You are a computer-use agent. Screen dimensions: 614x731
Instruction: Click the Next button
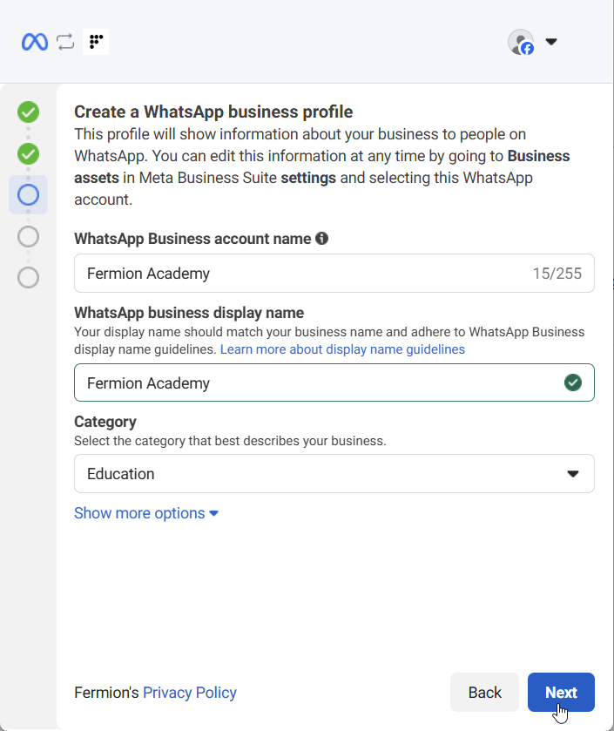pyautogui.click(x=561, y=692)
